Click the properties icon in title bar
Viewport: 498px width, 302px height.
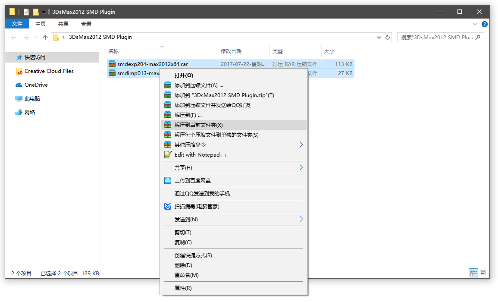(26, 12)
